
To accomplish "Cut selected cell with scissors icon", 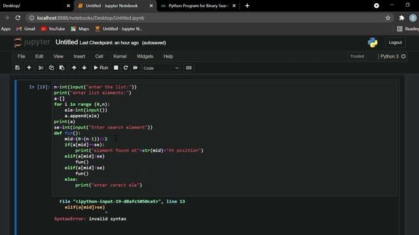I will coord(41,68).
